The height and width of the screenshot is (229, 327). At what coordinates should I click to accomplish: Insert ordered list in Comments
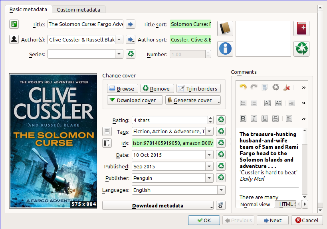(243, 103)
